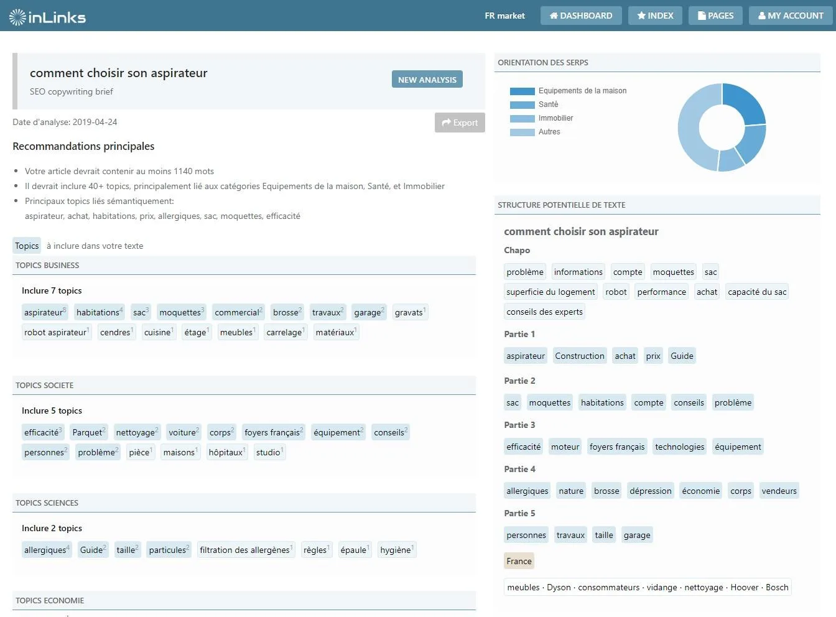This screenshot has height=617, width=836.
Task: Open the My Account menu
Action: tap(791, 16)
